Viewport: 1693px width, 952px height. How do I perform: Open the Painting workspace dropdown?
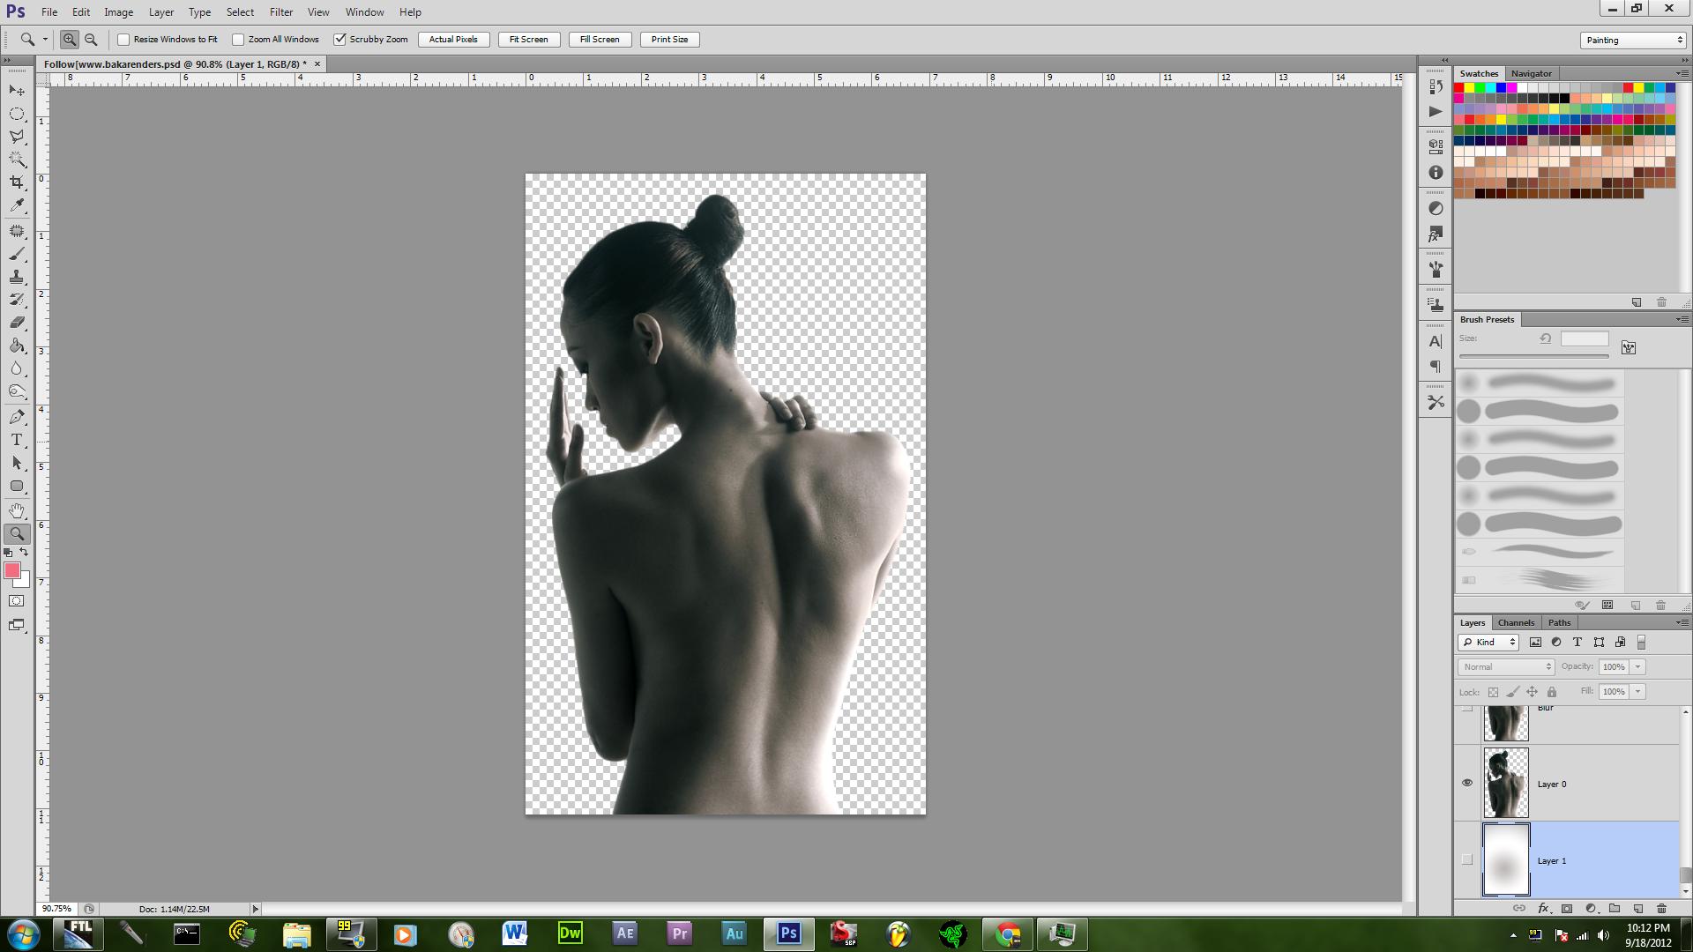[x=1632, y=41]
